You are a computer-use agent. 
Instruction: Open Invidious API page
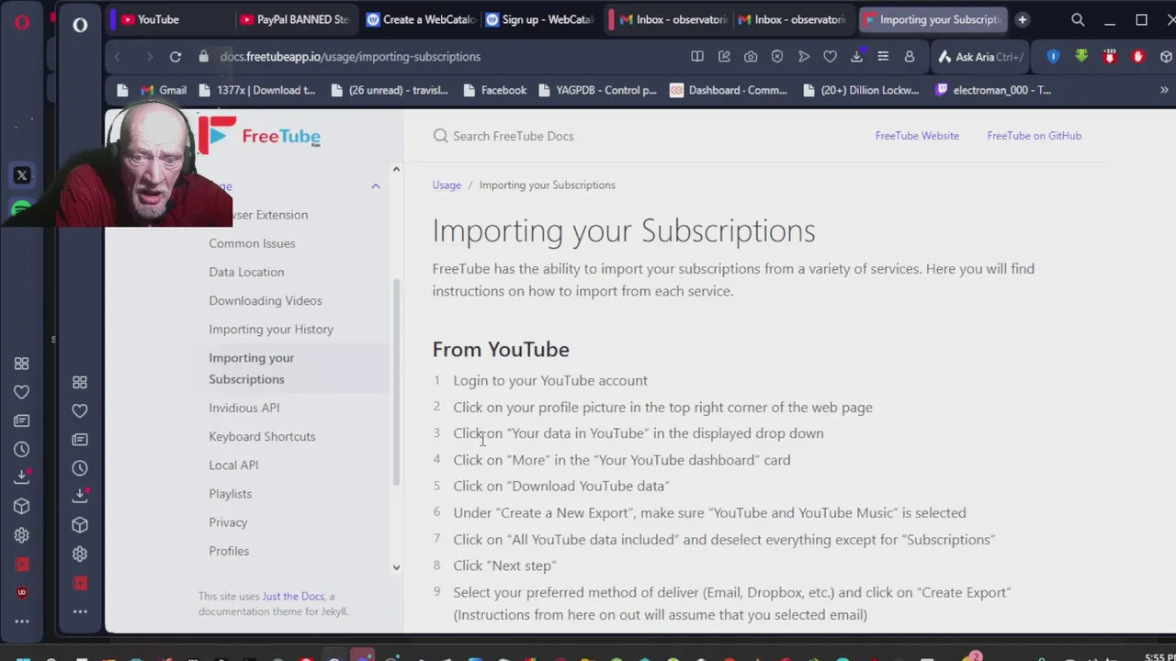pyautogui.click(x=243, y=408)
